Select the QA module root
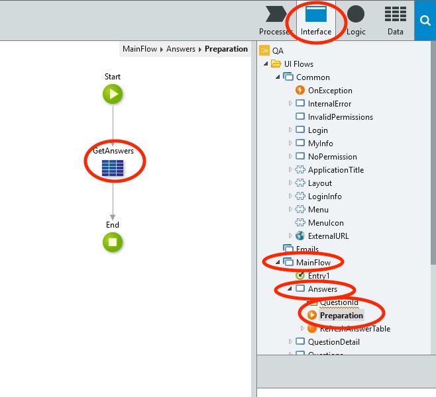 pos(272,50)
